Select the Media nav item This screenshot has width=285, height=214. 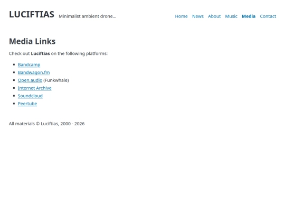tap(249, 16)
